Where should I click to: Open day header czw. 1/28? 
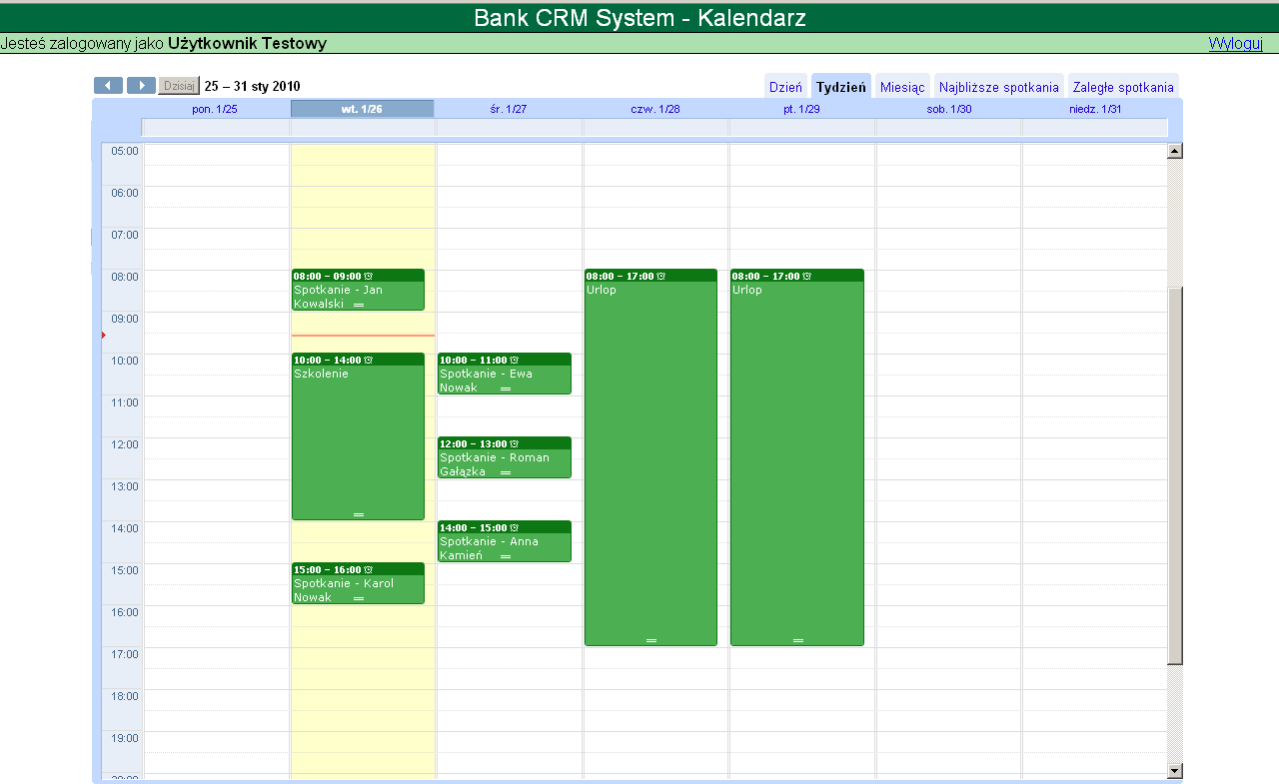(x=655, y=109)
